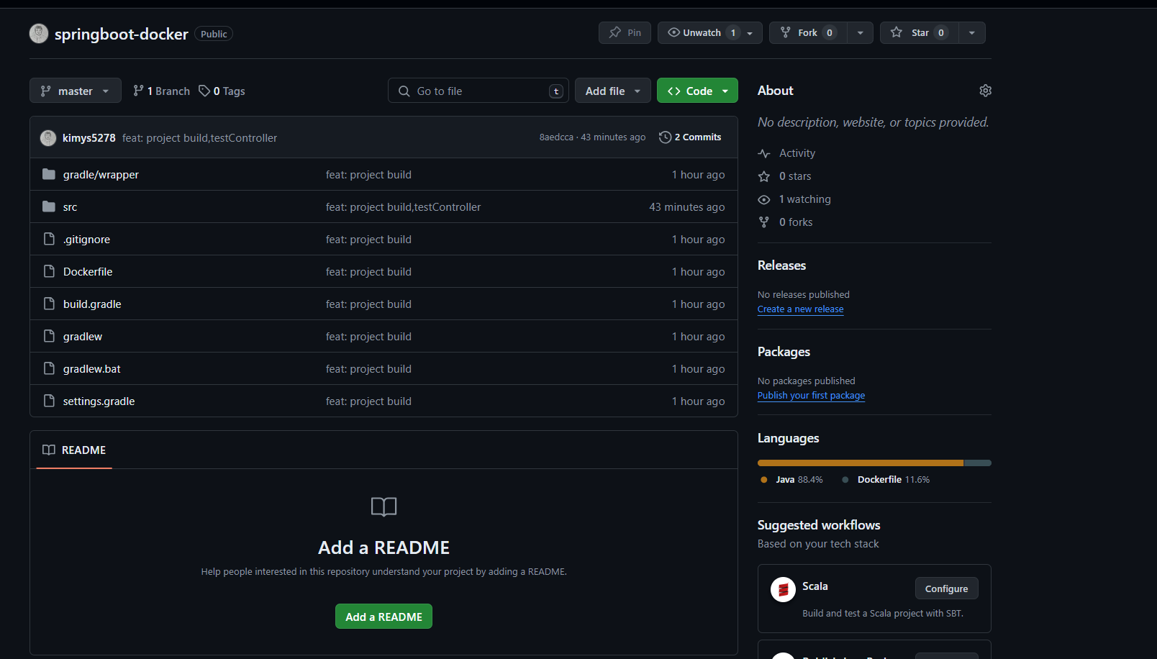Click the gradle/wrapper folder icon
Image resolution: width=1157 pixels, height=659 pixels.
point(49,174)
